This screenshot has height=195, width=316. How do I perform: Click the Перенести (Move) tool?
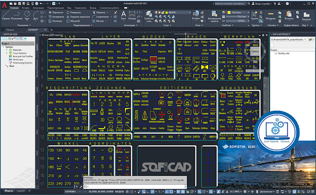pos(56,12)
